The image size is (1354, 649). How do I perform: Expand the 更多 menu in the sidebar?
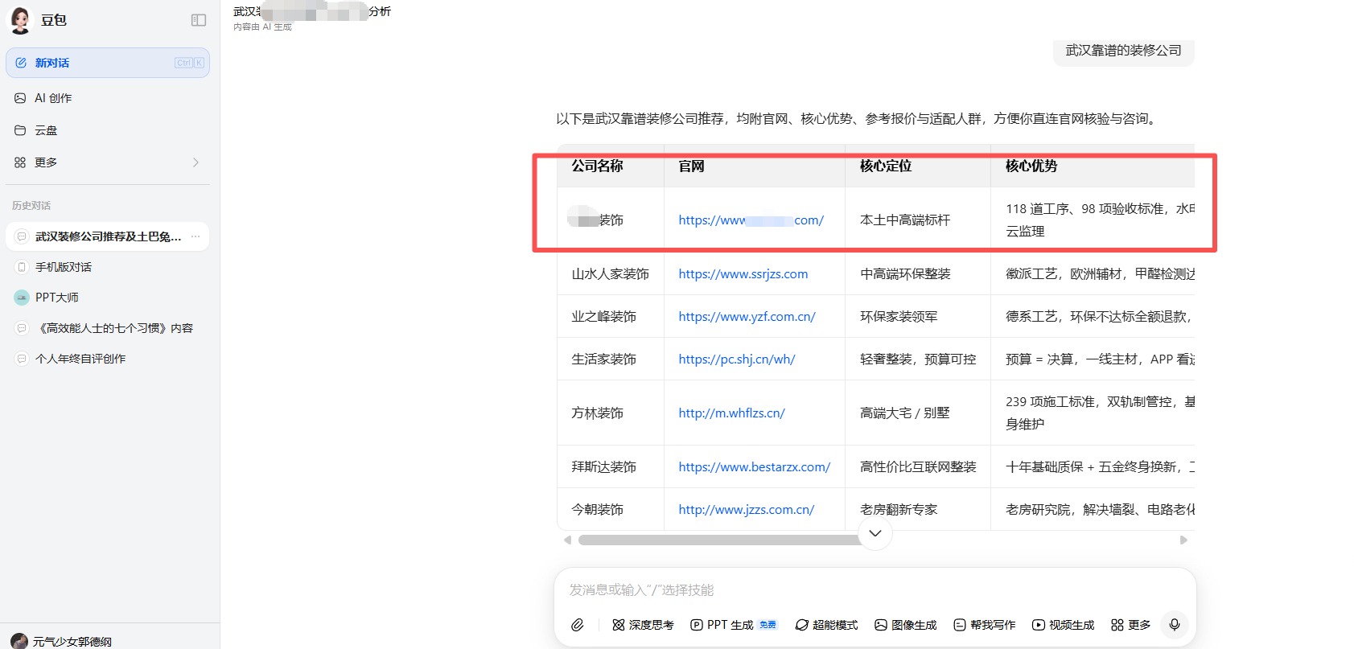tap(107, 162)
